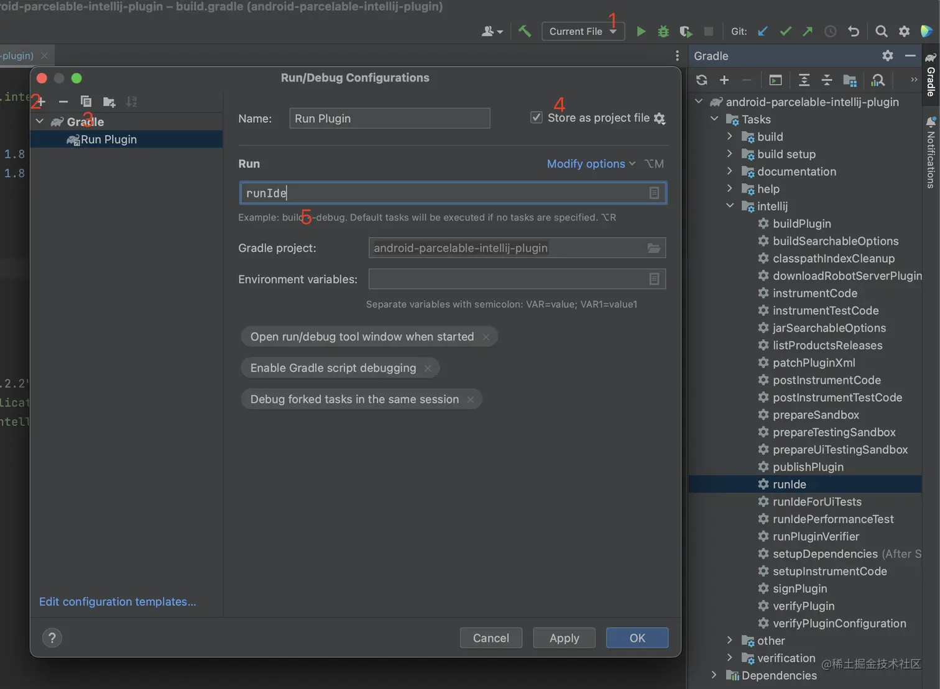The image size is (940, 689).
Task: Click the Apply button
Action: click(x=564, y=638)
